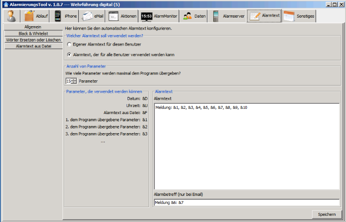Select the Alarmtext tab
This screenshot has width=346, height=222.
pyautogui.click(x=264, y=16)
